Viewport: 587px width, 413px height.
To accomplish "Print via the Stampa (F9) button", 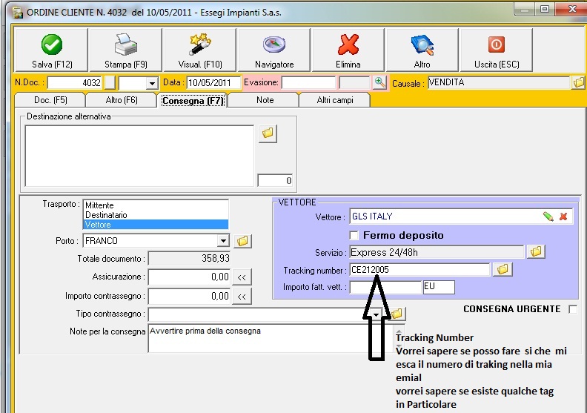I will pyautogui.click(x=126, y=50).
